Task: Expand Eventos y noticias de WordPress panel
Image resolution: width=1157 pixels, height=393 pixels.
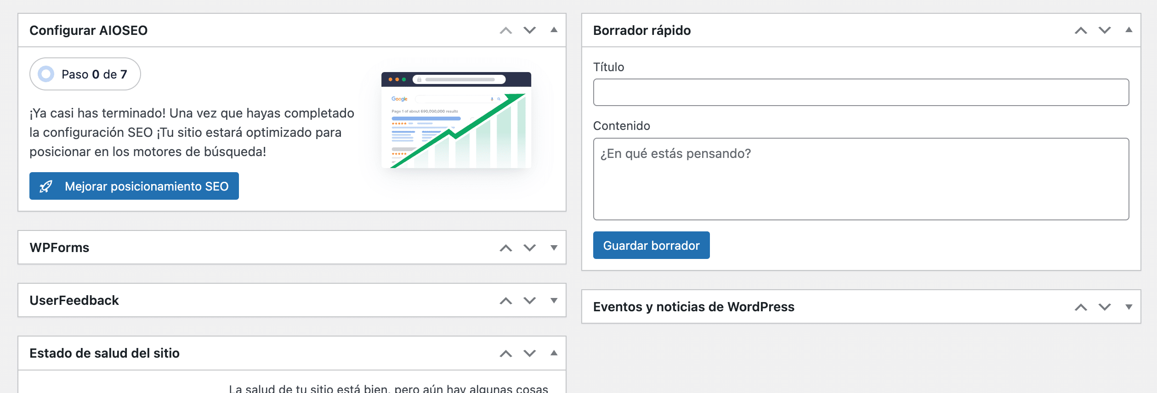Action: 1129,307
